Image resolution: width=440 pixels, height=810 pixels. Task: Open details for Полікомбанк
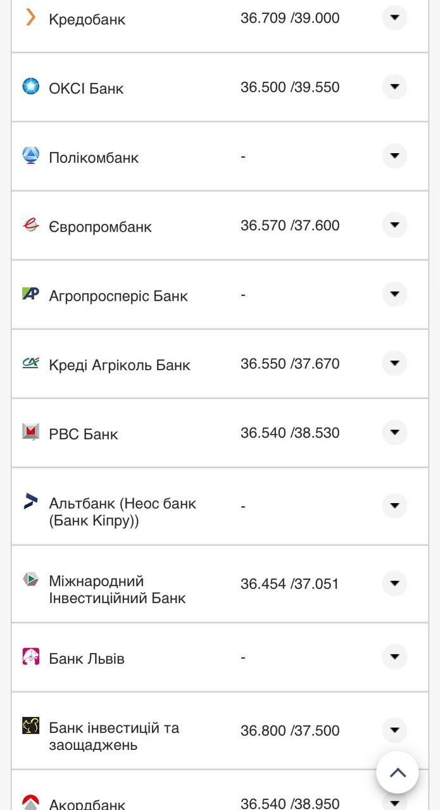pyautogui.click(x=394, y=156)
